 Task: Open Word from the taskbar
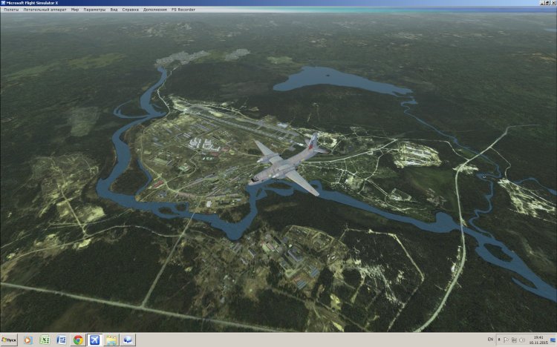tap(61, 340)
